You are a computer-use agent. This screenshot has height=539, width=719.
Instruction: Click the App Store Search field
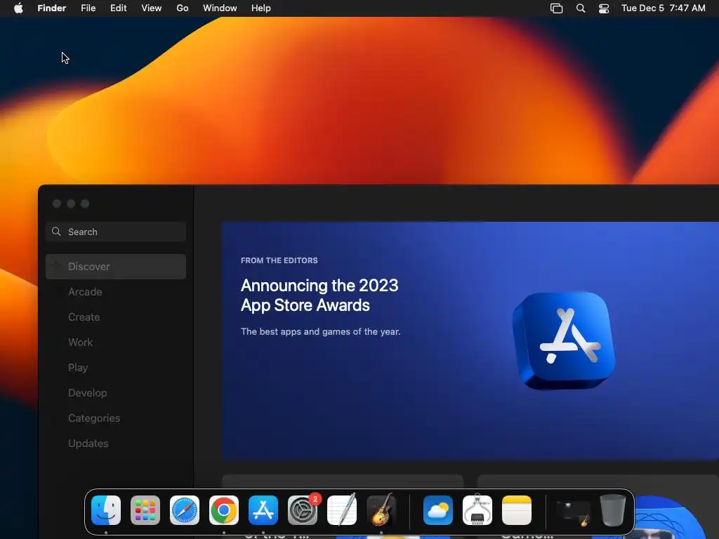pos(116,232)
